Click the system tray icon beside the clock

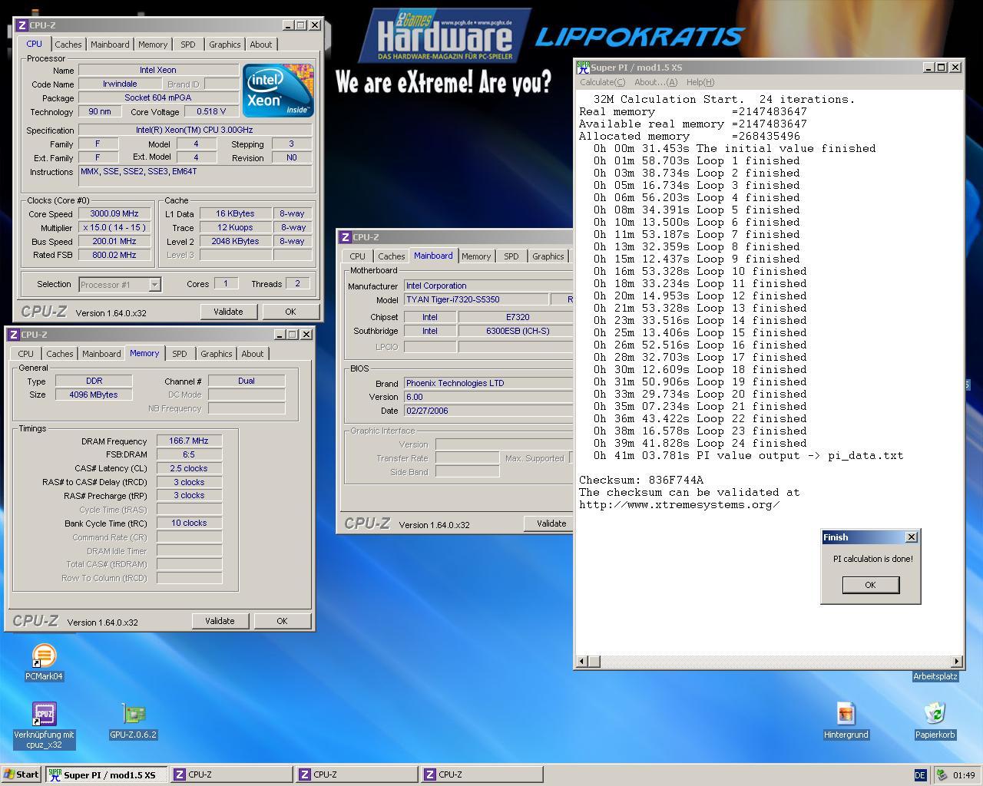click(x=942, y=775)
